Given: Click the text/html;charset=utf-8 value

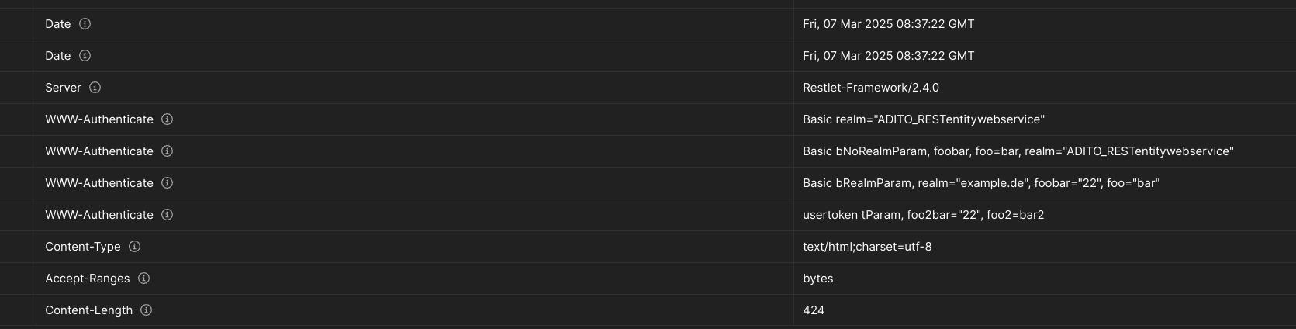Looking at the screenshot, I should point(867,247).
